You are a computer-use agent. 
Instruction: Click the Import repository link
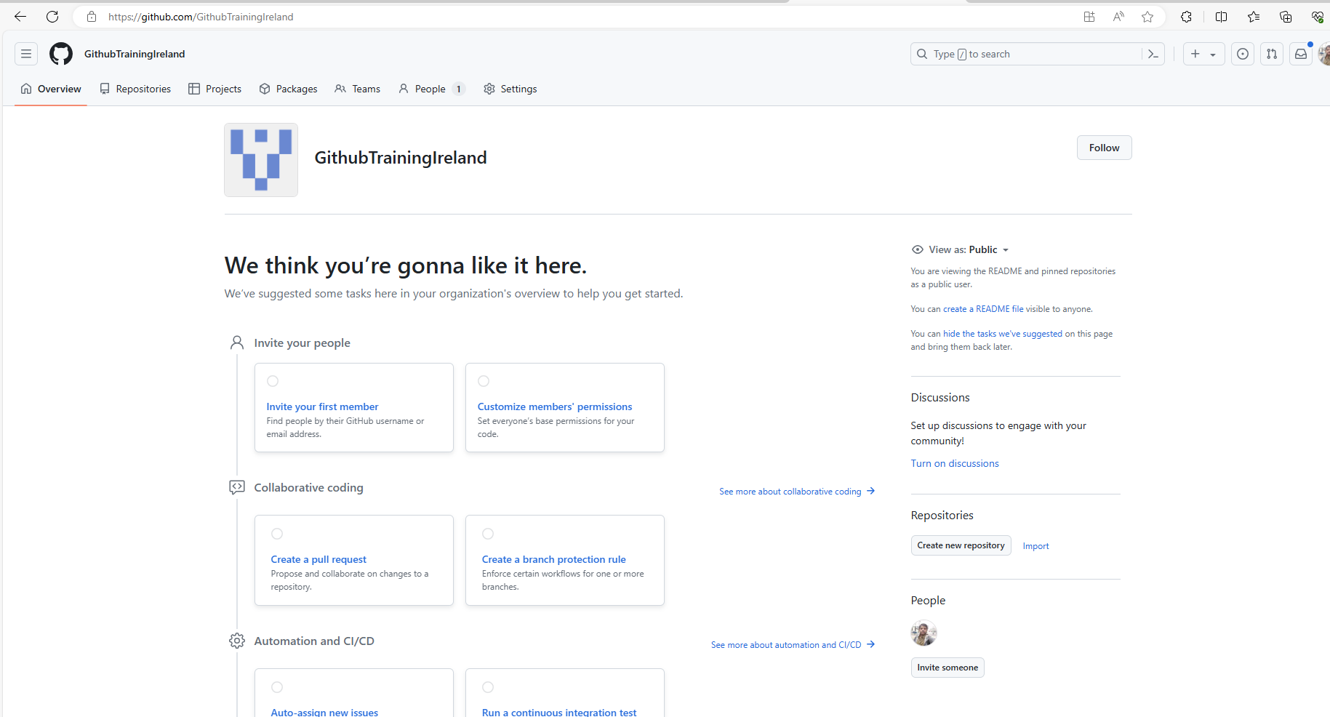[x=1035, y=546]
